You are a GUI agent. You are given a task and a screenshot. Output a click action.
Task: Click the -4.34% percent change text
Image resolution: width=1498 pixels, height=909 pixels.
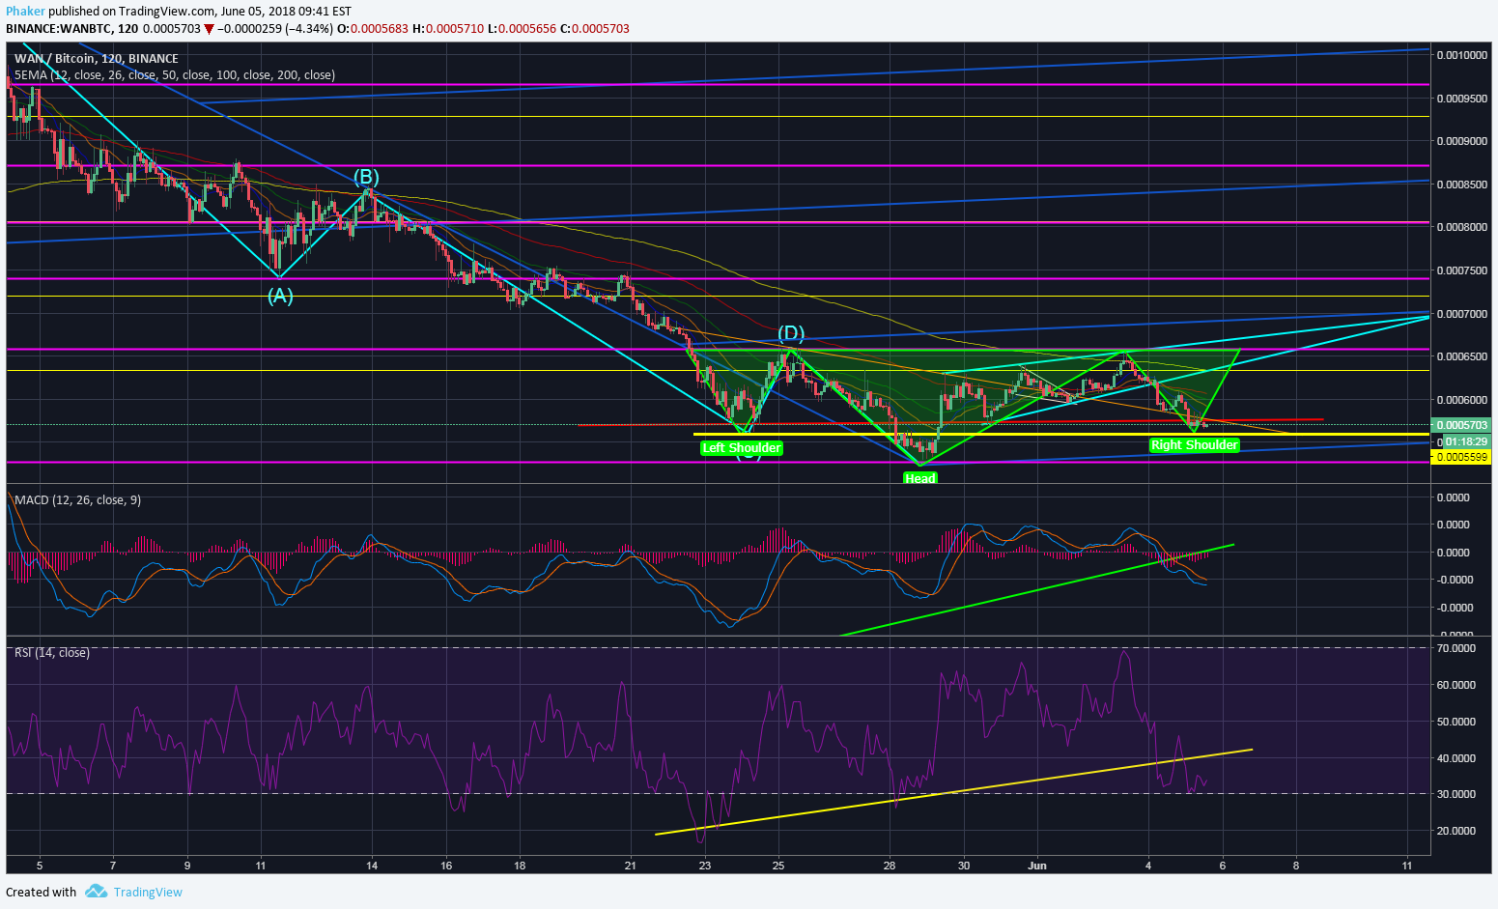(x=307, y=29)
